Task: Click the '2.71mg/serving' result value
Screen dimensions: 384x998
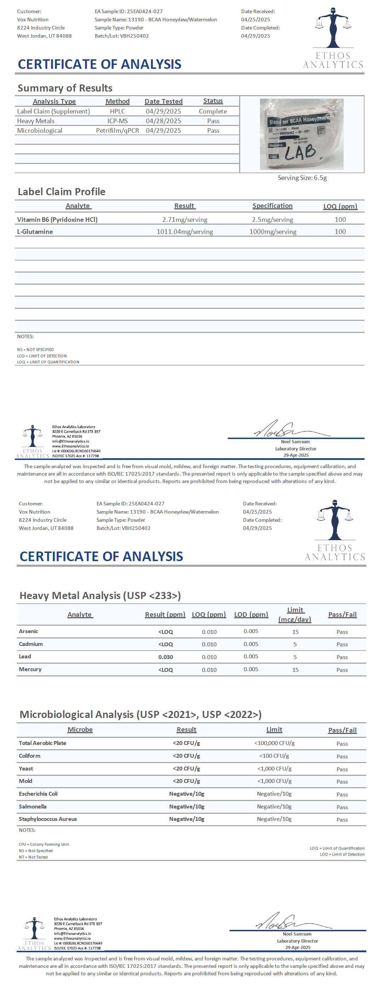Action: point(185,220)
